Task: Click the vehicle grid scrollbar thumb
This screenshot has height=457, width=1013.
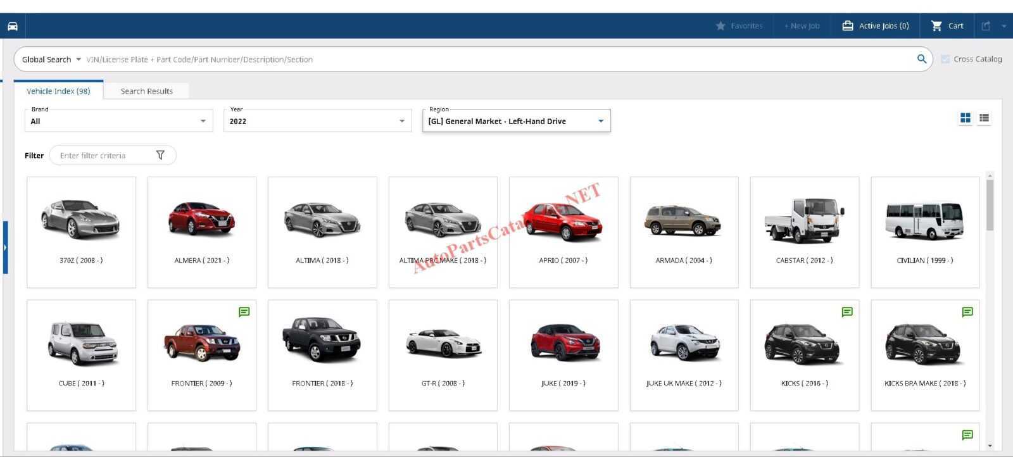Action: click(x=990, y=205)
